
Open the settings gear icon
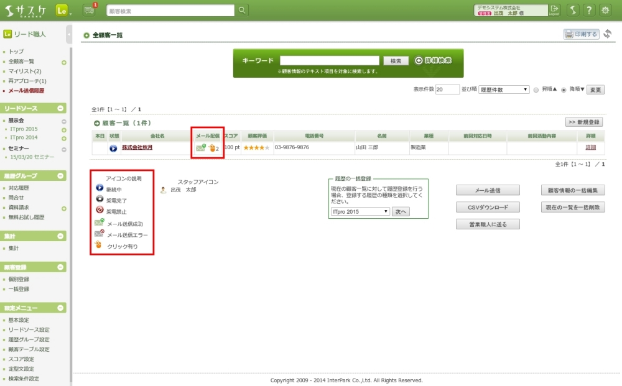point(605,11)
